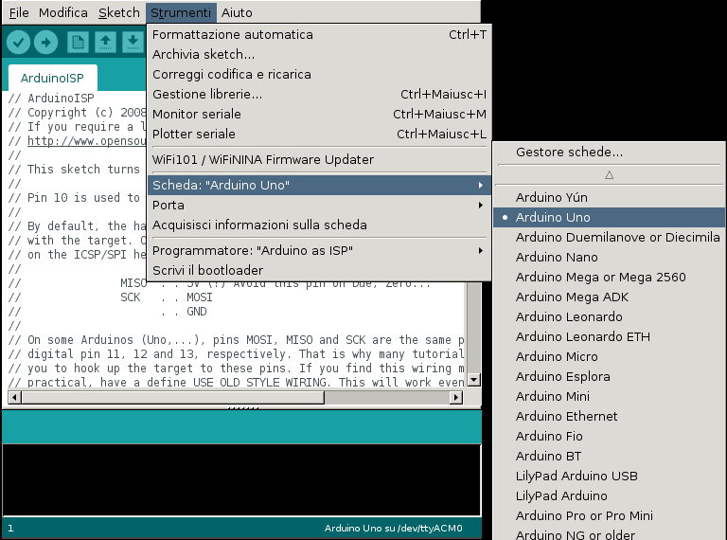Select the Arduino Mega ADK board

(610, 297)
